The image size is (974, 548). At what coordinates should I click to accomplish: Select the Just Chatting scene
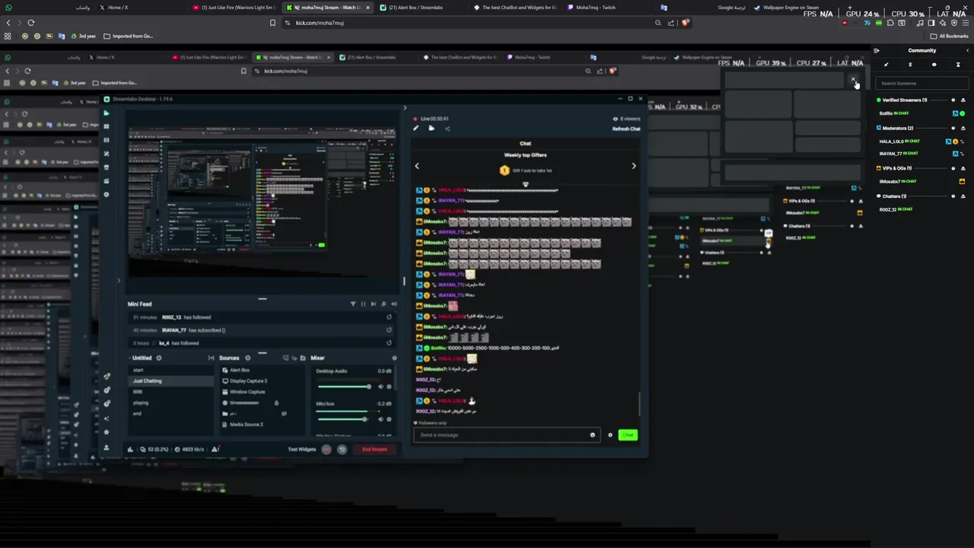172,381
